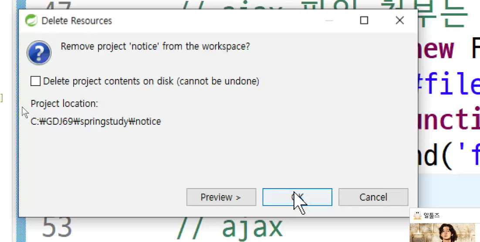Viewport: 480px width, 242px height.
Task: Click the 알툴즈 penguin icon
Action: tap(417, 215)
